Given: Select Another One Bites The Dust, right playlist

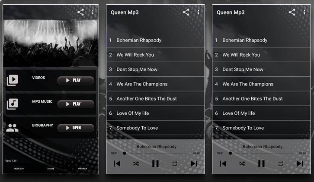Looking at the screenshot, I should [x=261, y=98].
